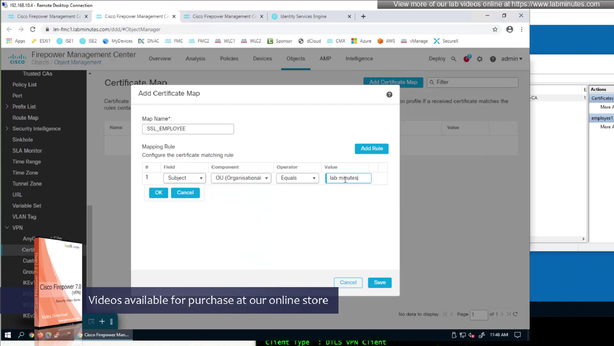Open the Chrome profile avatar icon
The image size is (614, 346).
509,29
